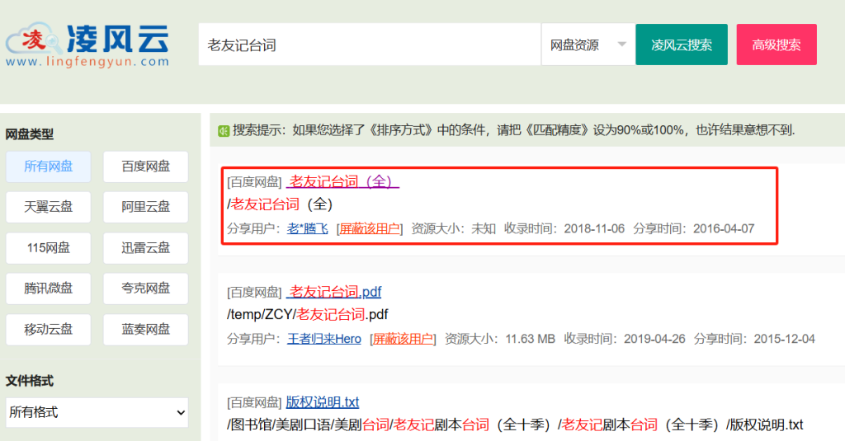Click the 高级搜索 advanced search button
This screenshot has height=441, width=845.
(x=776, y=45)
